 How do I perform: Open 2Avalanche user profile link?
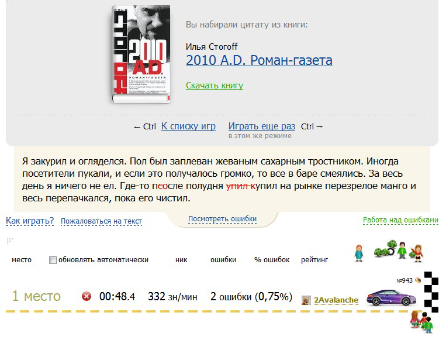(336, 300)
